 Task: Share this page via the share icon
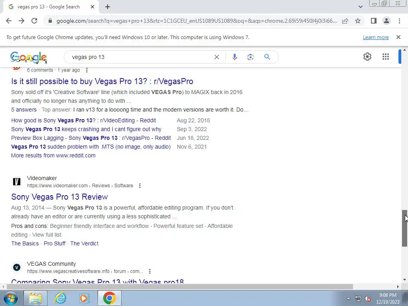click(x=345, y=21)
